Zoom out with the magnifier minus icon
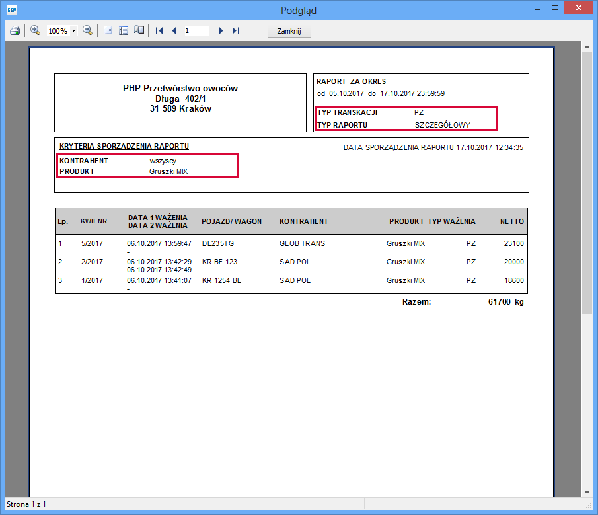Screen dimensions: 598x515 click(87, 30)
